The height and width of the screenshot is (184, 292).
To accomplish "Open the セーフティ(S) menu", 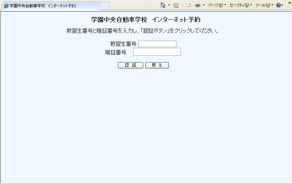I will [241, 5].
